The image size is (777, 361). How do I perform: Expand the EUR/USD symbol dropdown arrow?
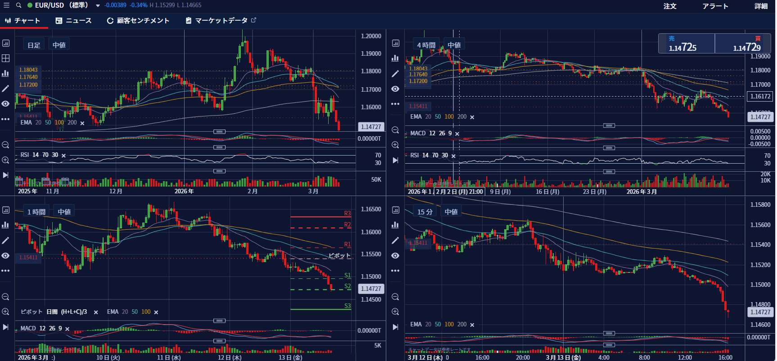click(98, 6)
